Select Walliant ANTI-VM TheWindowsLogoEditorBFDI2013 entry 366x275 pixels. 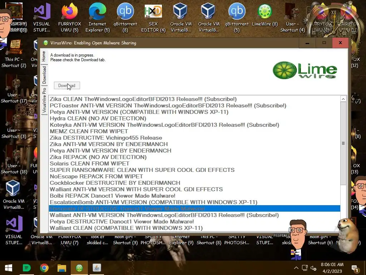[194, 215]
